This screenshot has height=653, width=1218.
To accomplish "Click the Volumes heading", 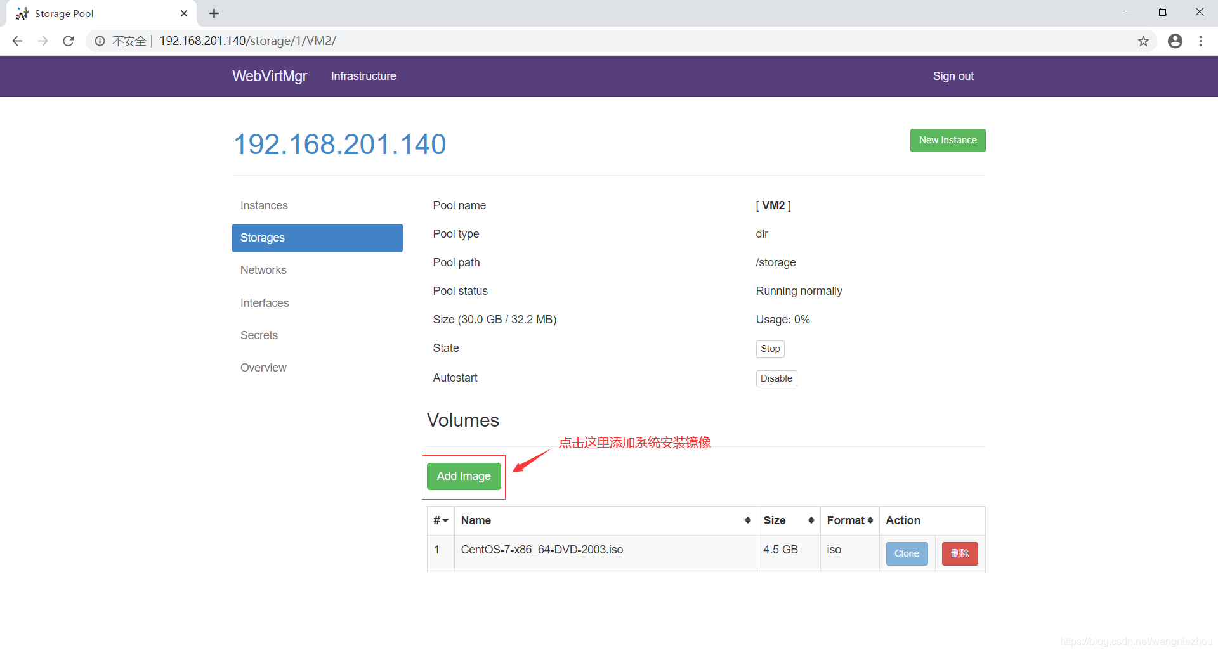I will click(463, 420).
